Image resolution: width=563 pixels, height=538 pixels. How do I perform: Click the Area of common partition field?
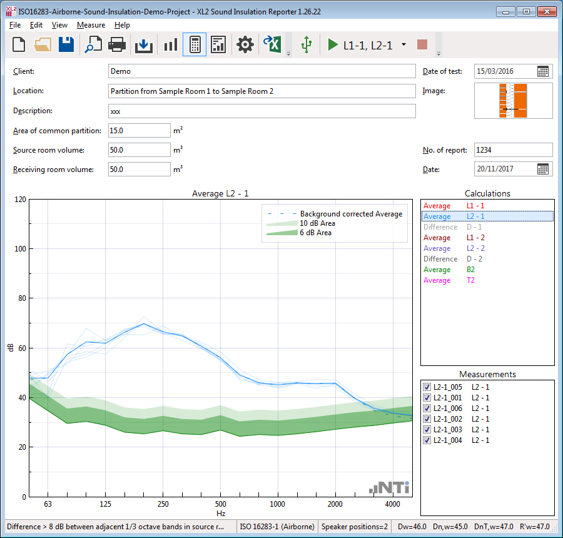[139, 130]
